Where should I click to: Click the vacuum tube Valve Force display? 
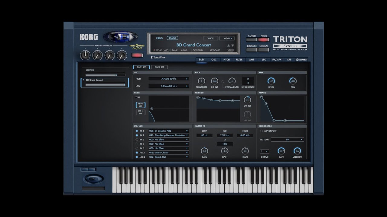click(x=121, y=37)
